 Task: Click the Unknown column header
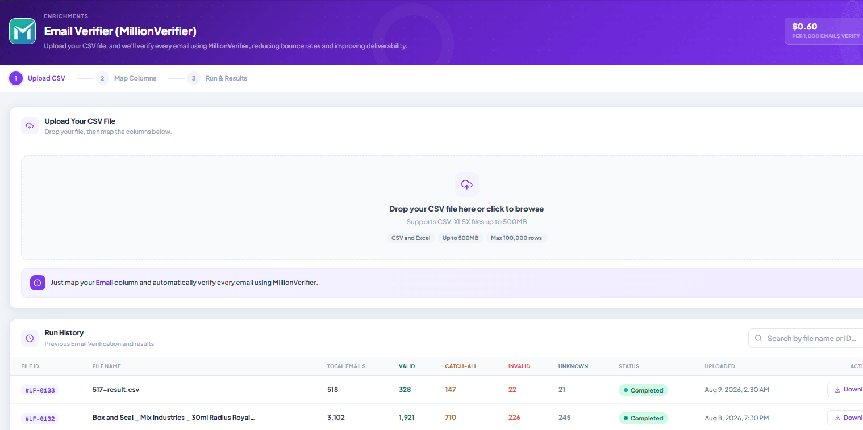pyautogui.click(x=573, y=366)
